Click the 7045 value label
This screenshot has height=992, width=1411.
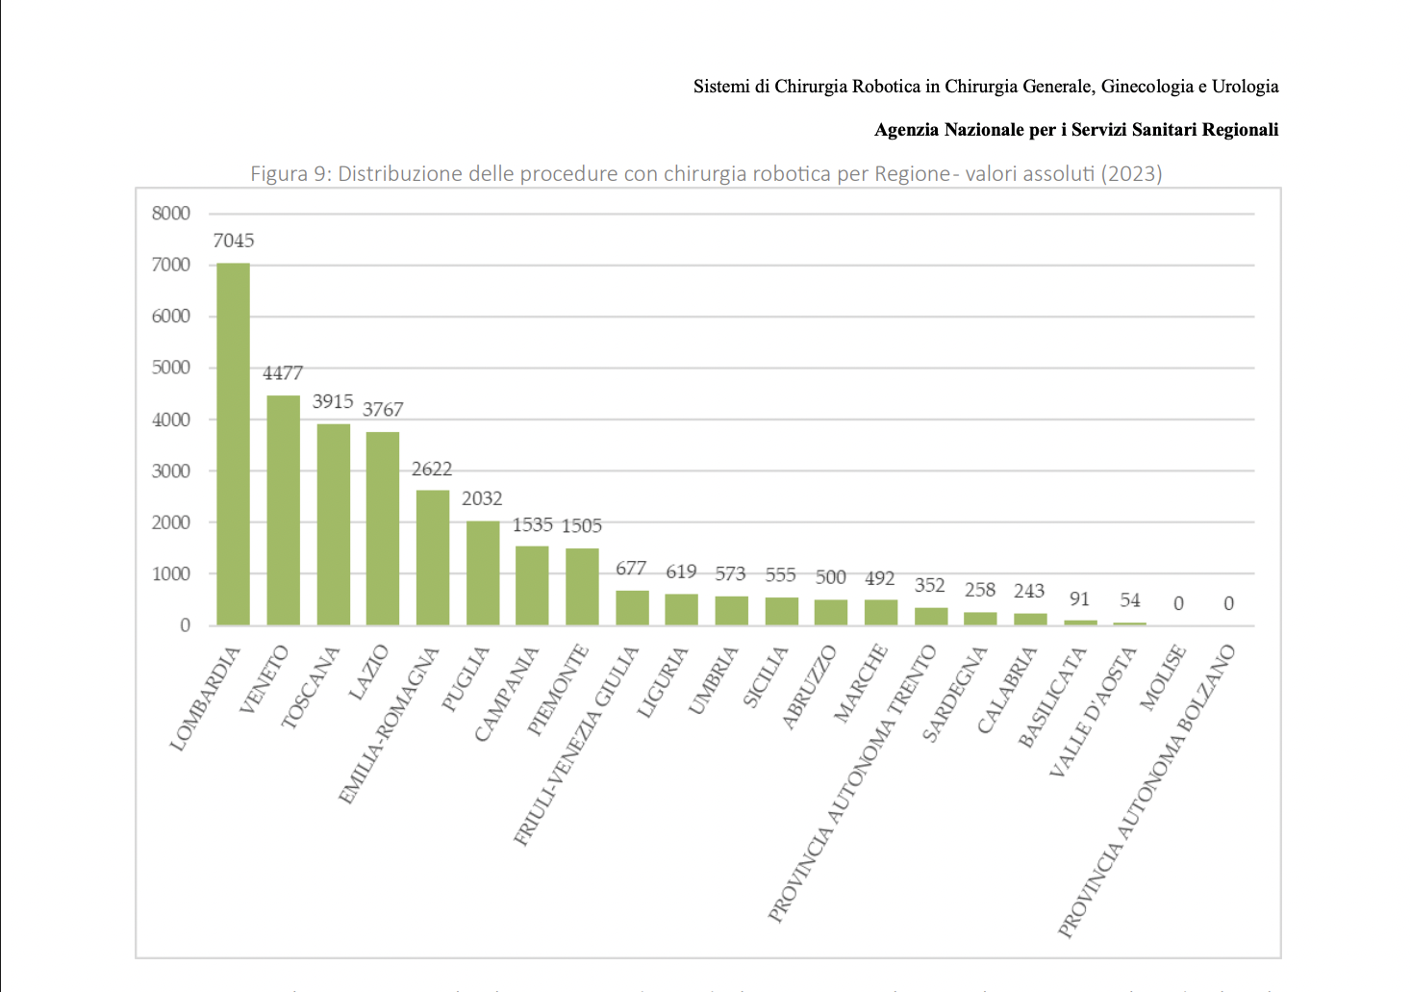tap(234, 241)
